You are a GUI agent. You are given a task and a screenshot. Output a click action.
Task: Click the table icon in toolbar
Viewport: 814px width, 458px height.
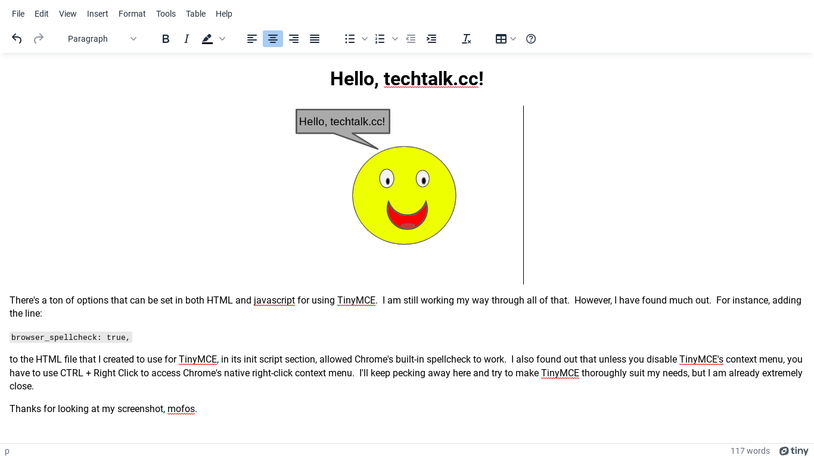[x=501, y=39]
